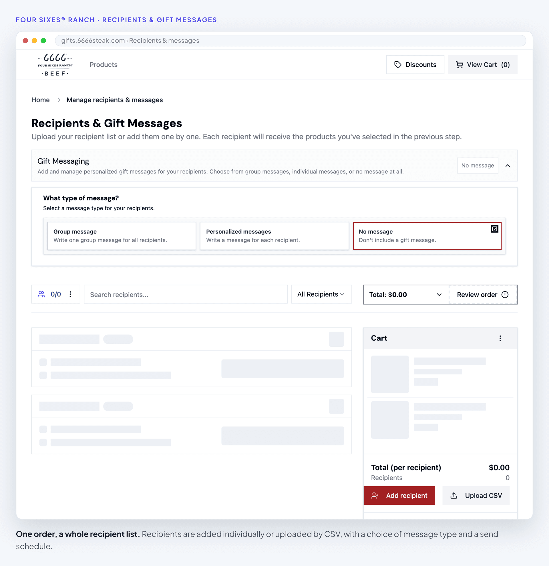This screenshot has width=549, height=566.
Task: Click the Add recipient button
Action: tap(399, 496)
